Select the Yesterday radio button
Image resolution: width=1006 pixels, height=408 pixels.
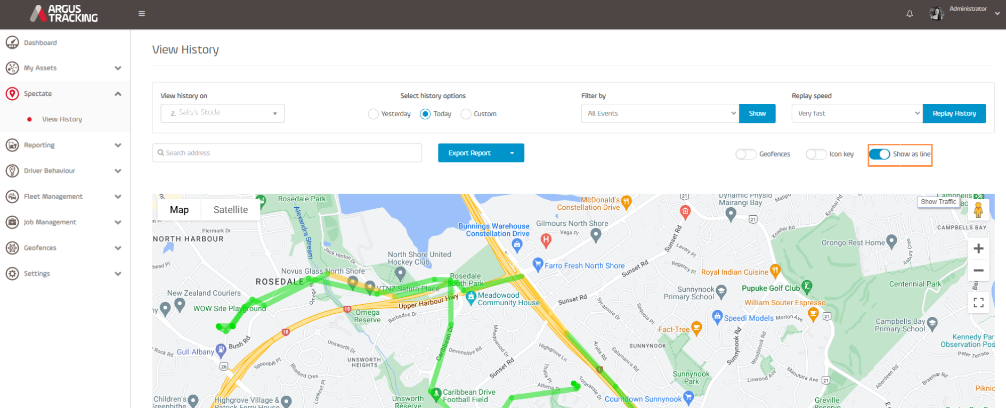[x=374, y=114]
